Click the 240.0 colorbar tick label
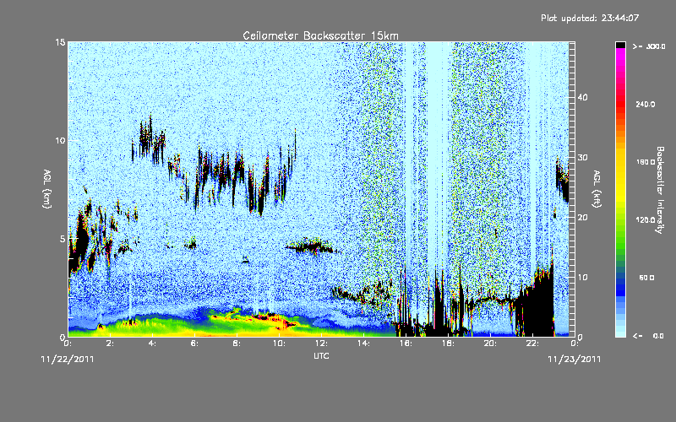676x422 pixels. (x=646, y=105)
